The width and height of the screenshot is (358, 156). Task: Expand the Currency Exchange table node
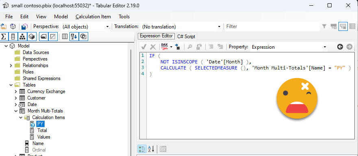pos(15,91)
